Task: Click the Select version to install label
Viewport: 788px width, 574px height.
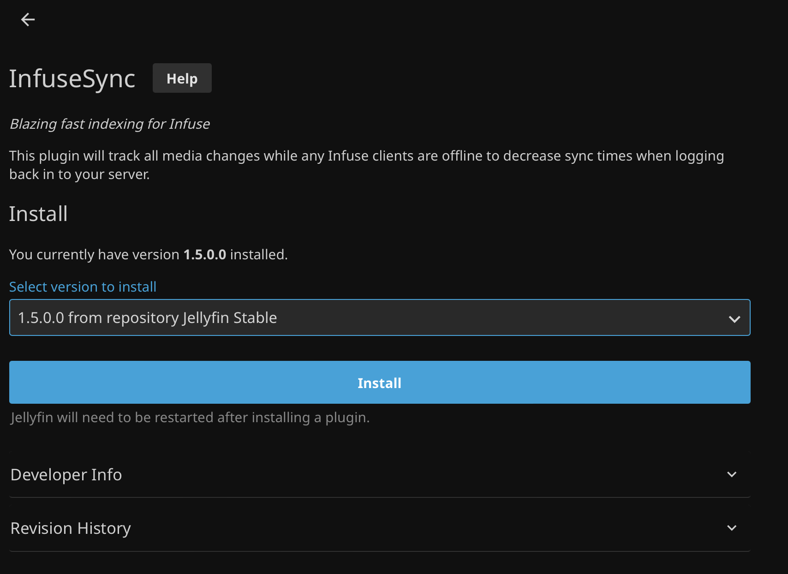Action: pos(82,287)
